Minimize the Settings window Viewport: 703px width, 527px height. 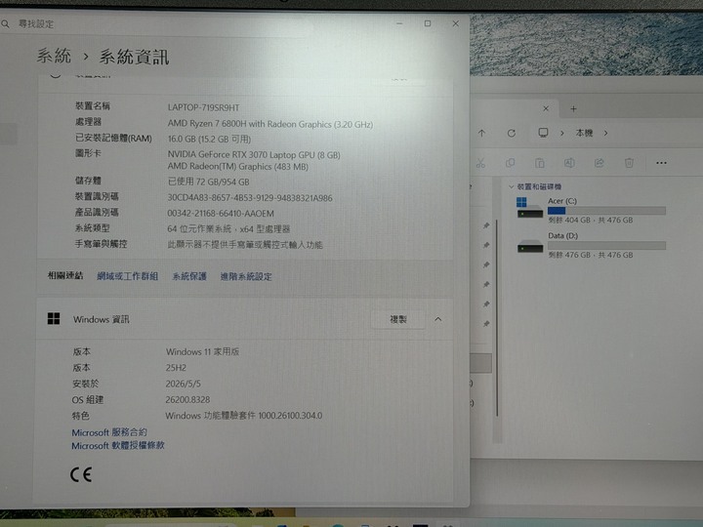coord(399,23)
